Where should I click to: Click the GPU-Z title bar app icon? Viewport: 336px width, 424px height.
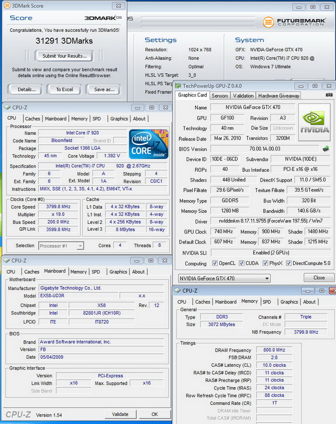[178, 86]
